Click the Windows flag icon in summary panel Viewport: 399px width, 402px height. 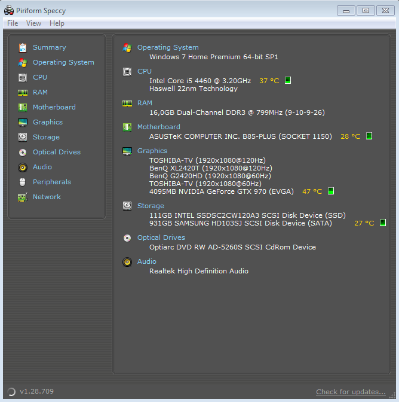[x=127, y=48]
